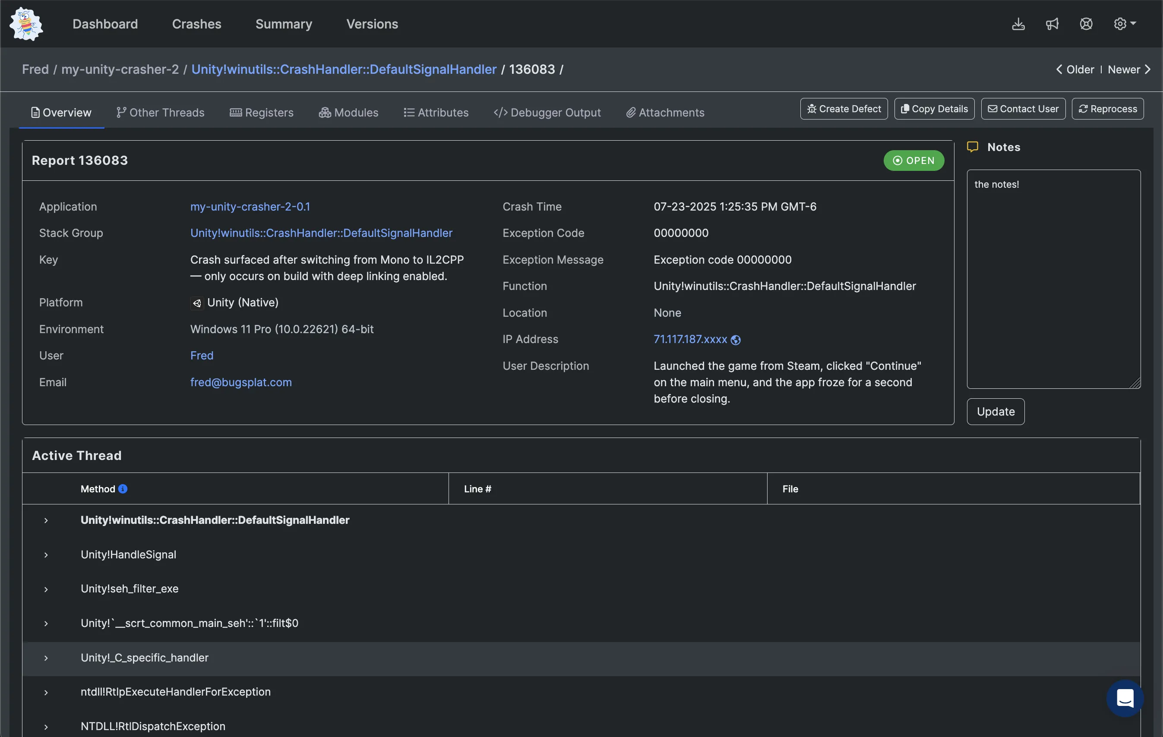
Task: Click the OPEN status badge
Action: (x=914, y=160)
